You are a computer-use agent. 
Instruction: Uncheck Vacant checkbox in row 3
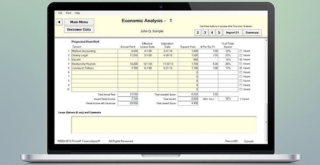tap(241, 59)
